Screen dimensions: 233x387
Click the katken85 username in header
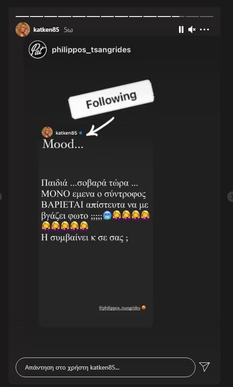[46, 30]
